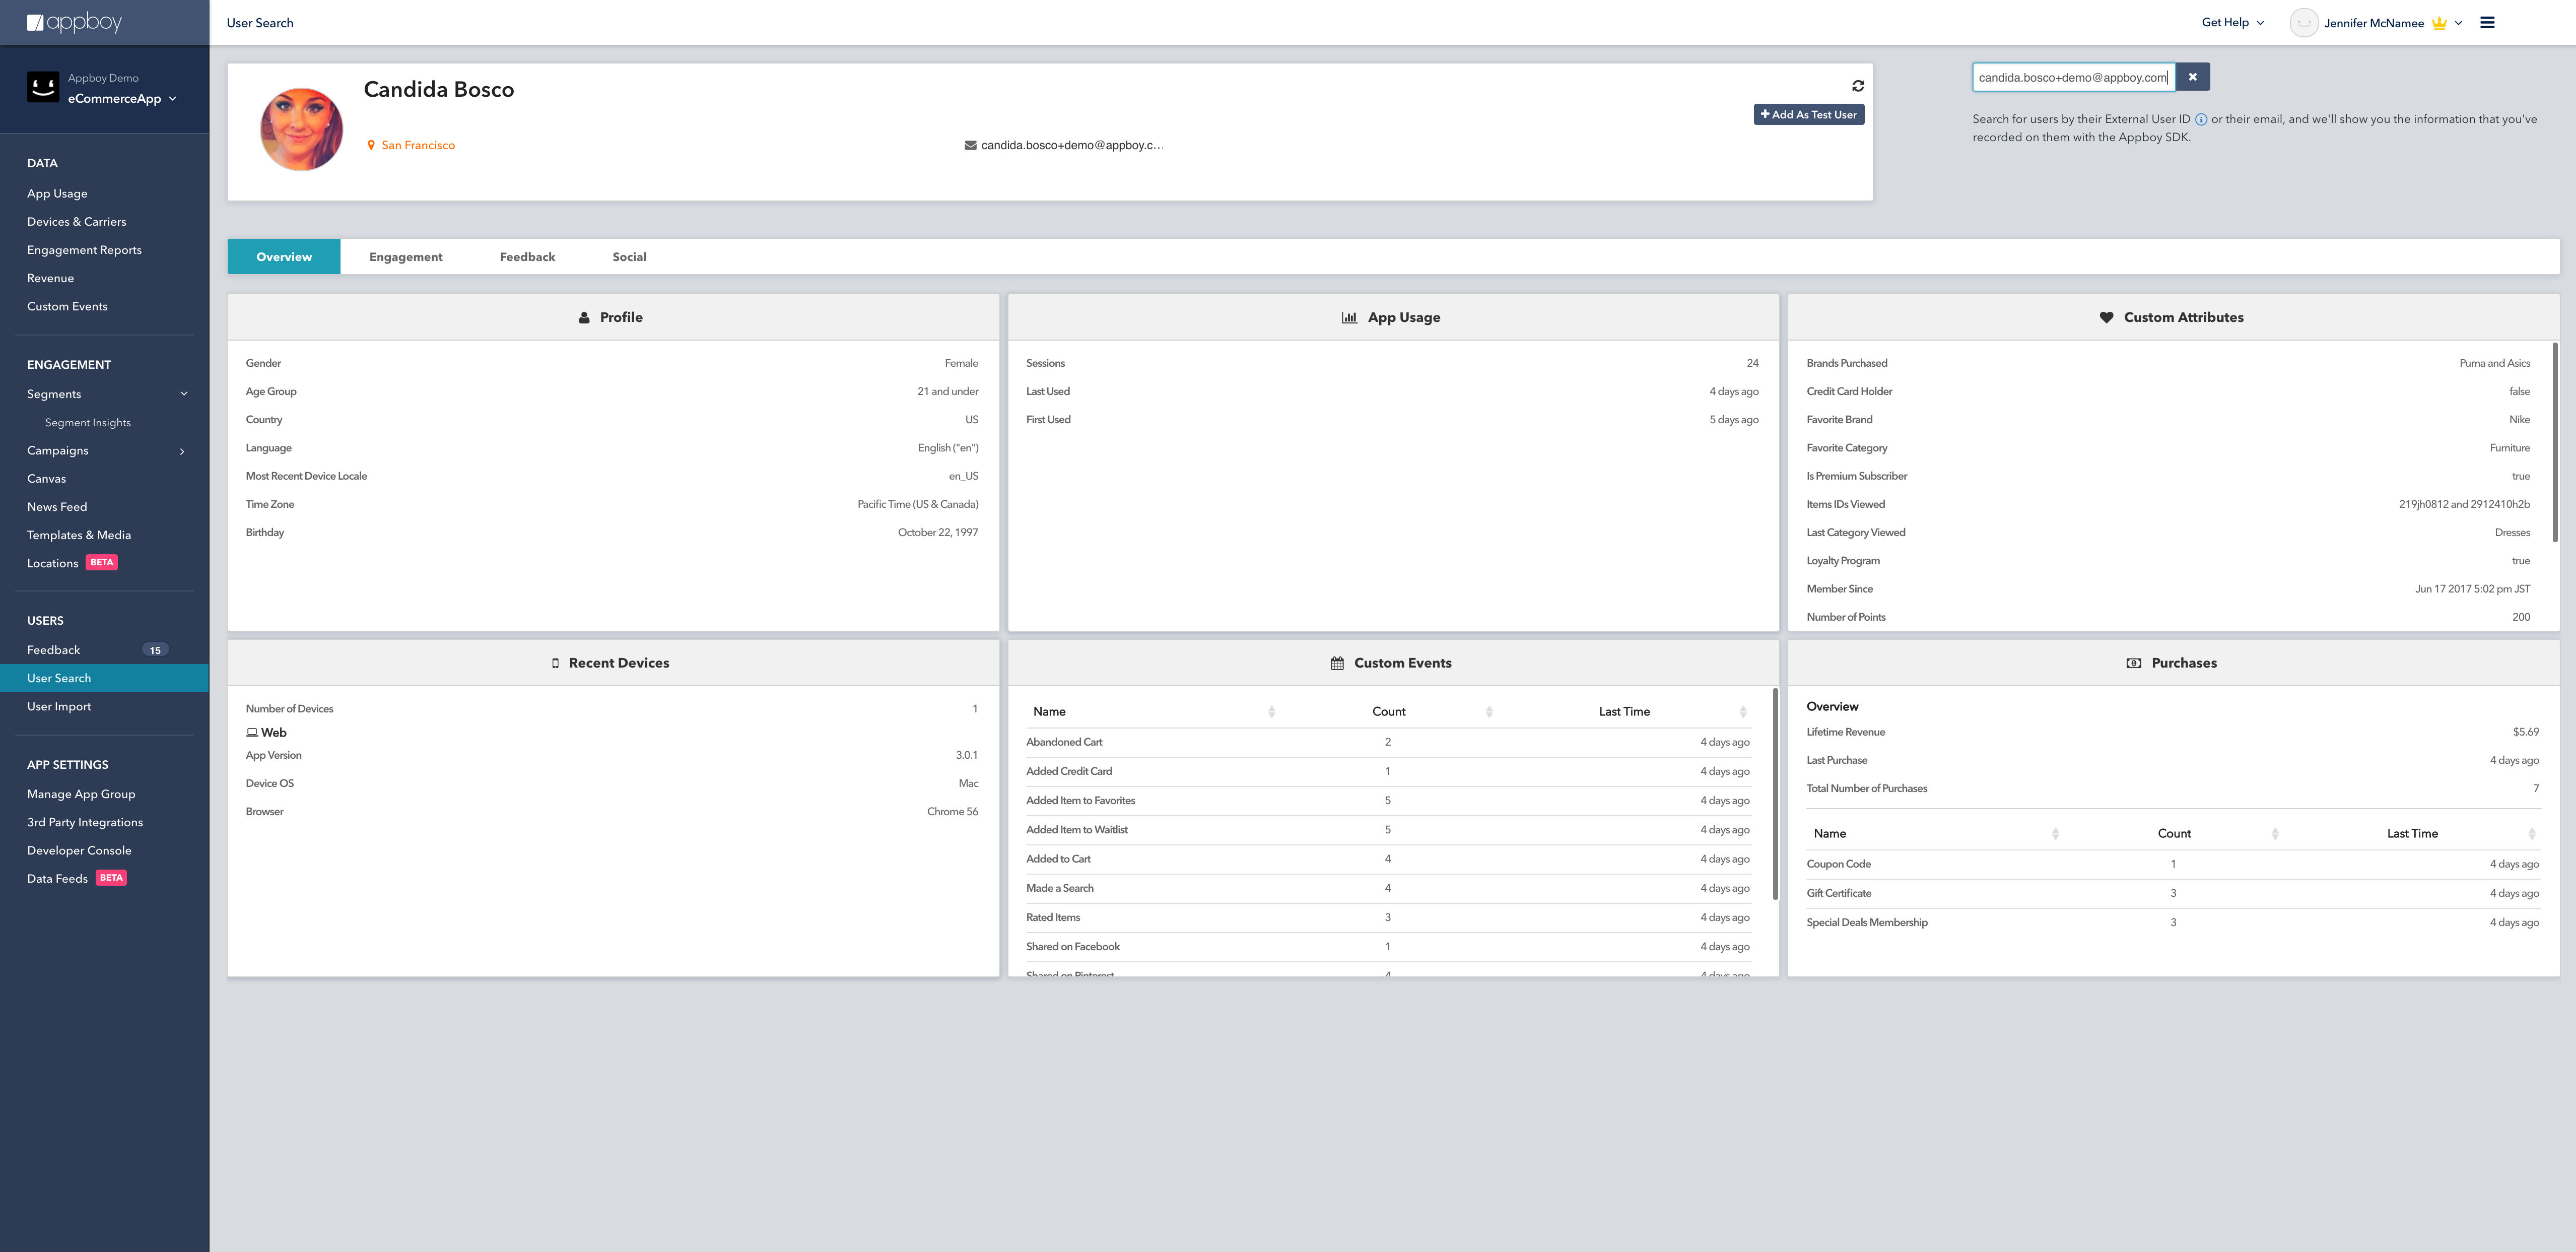Open User Import in sidebar
The image size is (2576, 1252).
(x=59, y=707)
